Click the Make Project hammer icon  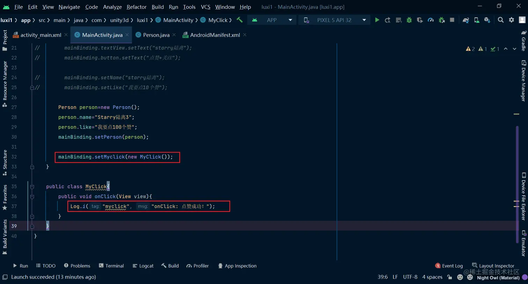[240, 20]
